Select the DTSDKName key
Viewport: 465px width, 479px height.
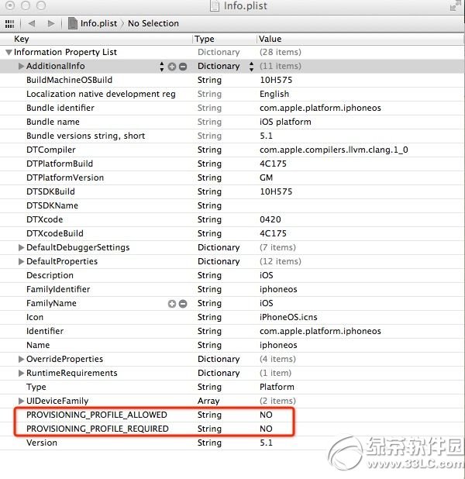pyautogui.click(x=52, y=205)
